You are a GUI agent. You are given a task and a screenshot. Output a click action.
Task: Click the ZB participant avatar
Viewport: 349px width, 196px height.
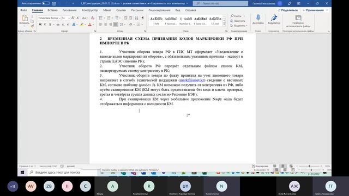click(49, 186)
